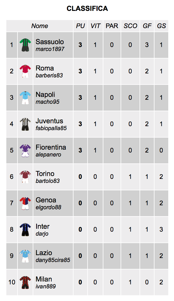Image resolution: width=174 pixels, height=301 pixels.
Task: Click the CLASSIFICA title
Action: tap(87, 8)
